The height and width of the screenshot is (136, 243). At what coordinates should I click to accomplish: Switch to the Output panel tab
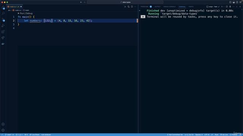[x=158, y=7]
